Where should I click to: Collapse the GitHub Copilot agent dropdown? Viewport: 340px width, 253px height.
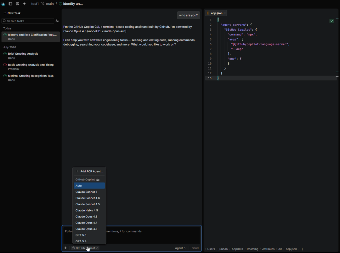pos(85,248)
